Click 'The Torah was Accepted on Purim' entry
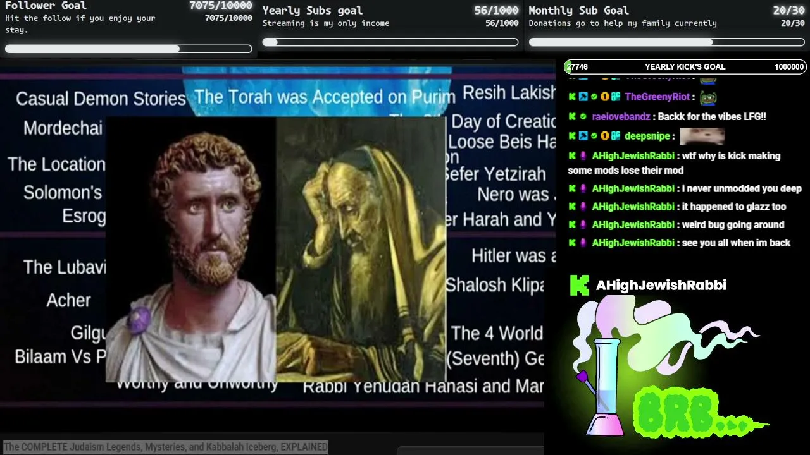 click(325, 97)
